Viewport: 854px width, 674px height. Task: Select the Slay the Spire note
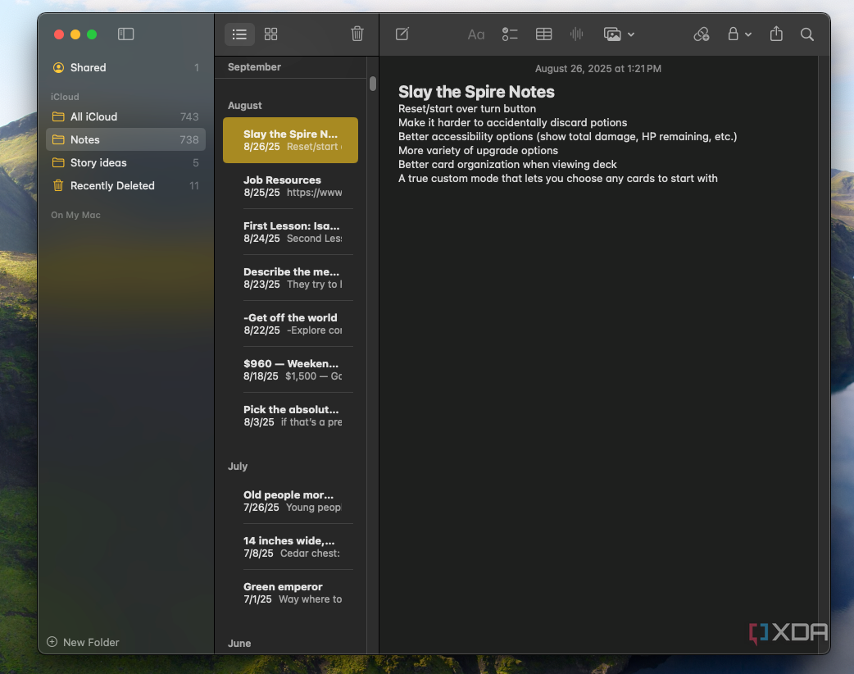click(290, 140)
